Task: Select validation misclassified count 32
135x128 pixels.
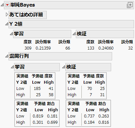Action: (x=130, y=48)
